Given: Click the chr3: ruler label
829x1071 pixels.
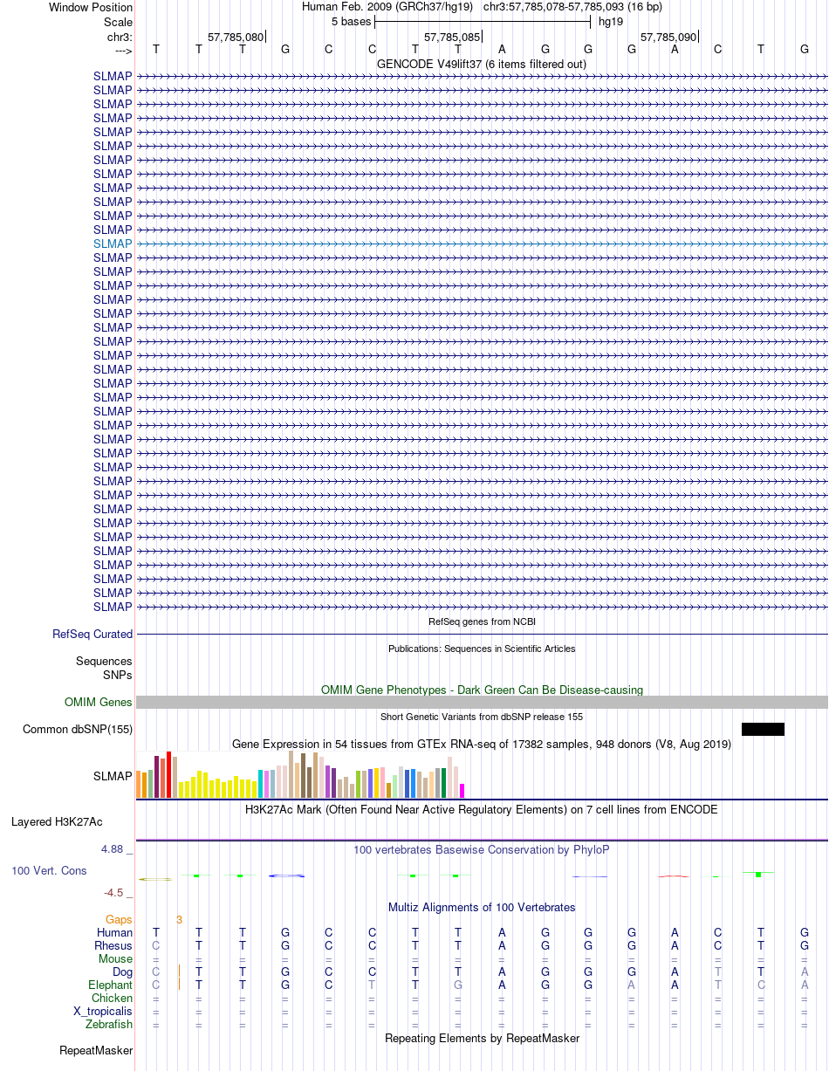Looking at the screenshot, I should (120, 37).
